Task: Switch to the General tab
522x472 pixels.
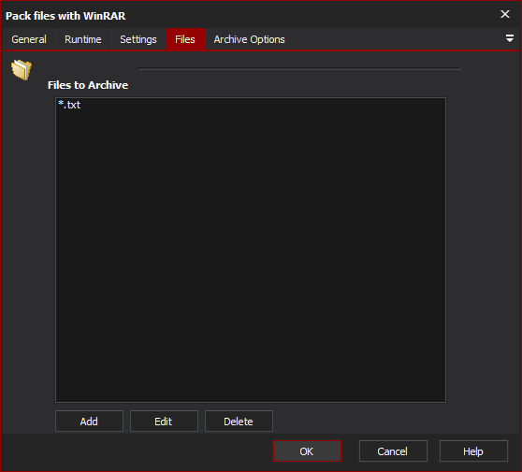Action: 29,39
